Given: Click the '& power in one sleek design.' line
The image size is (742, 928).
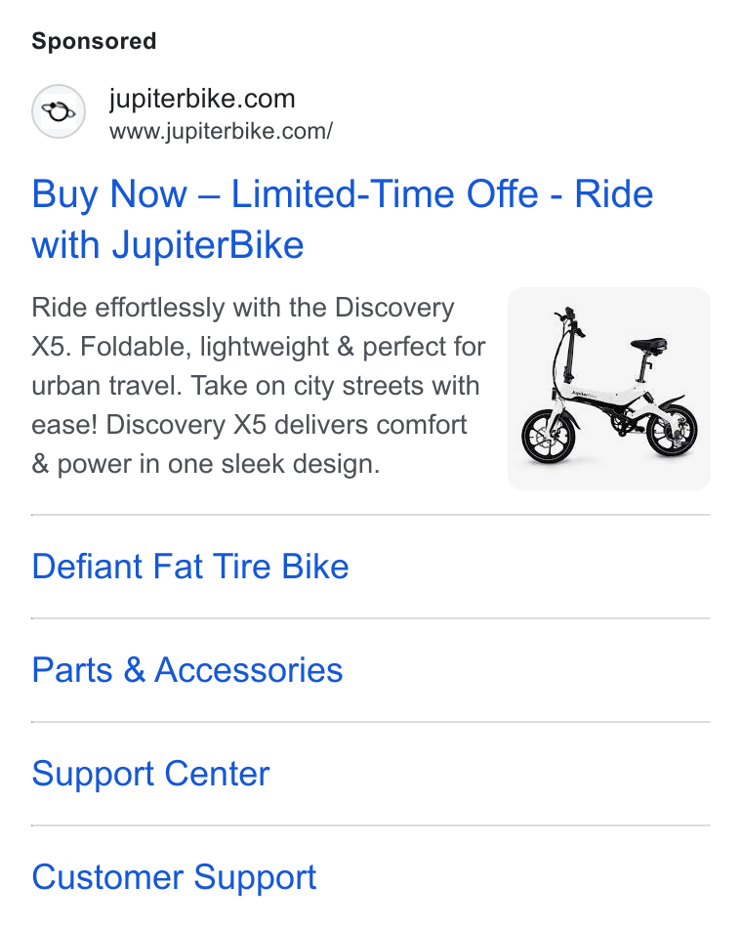Looking at the screenshot, I should click(x=205, y=464).
